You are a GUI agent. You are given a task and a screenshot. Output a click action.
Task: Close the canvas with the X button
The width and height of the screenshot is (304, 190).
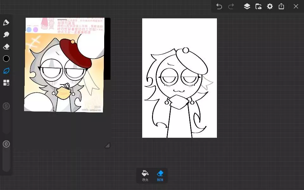[296, 6]
